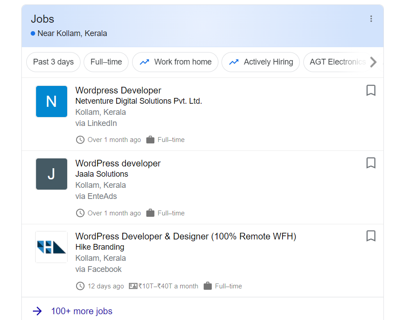This screenshot has width=403, height=320.
Task: Click the clock icon on Jaala listing
Action: [x=80, y=213]
